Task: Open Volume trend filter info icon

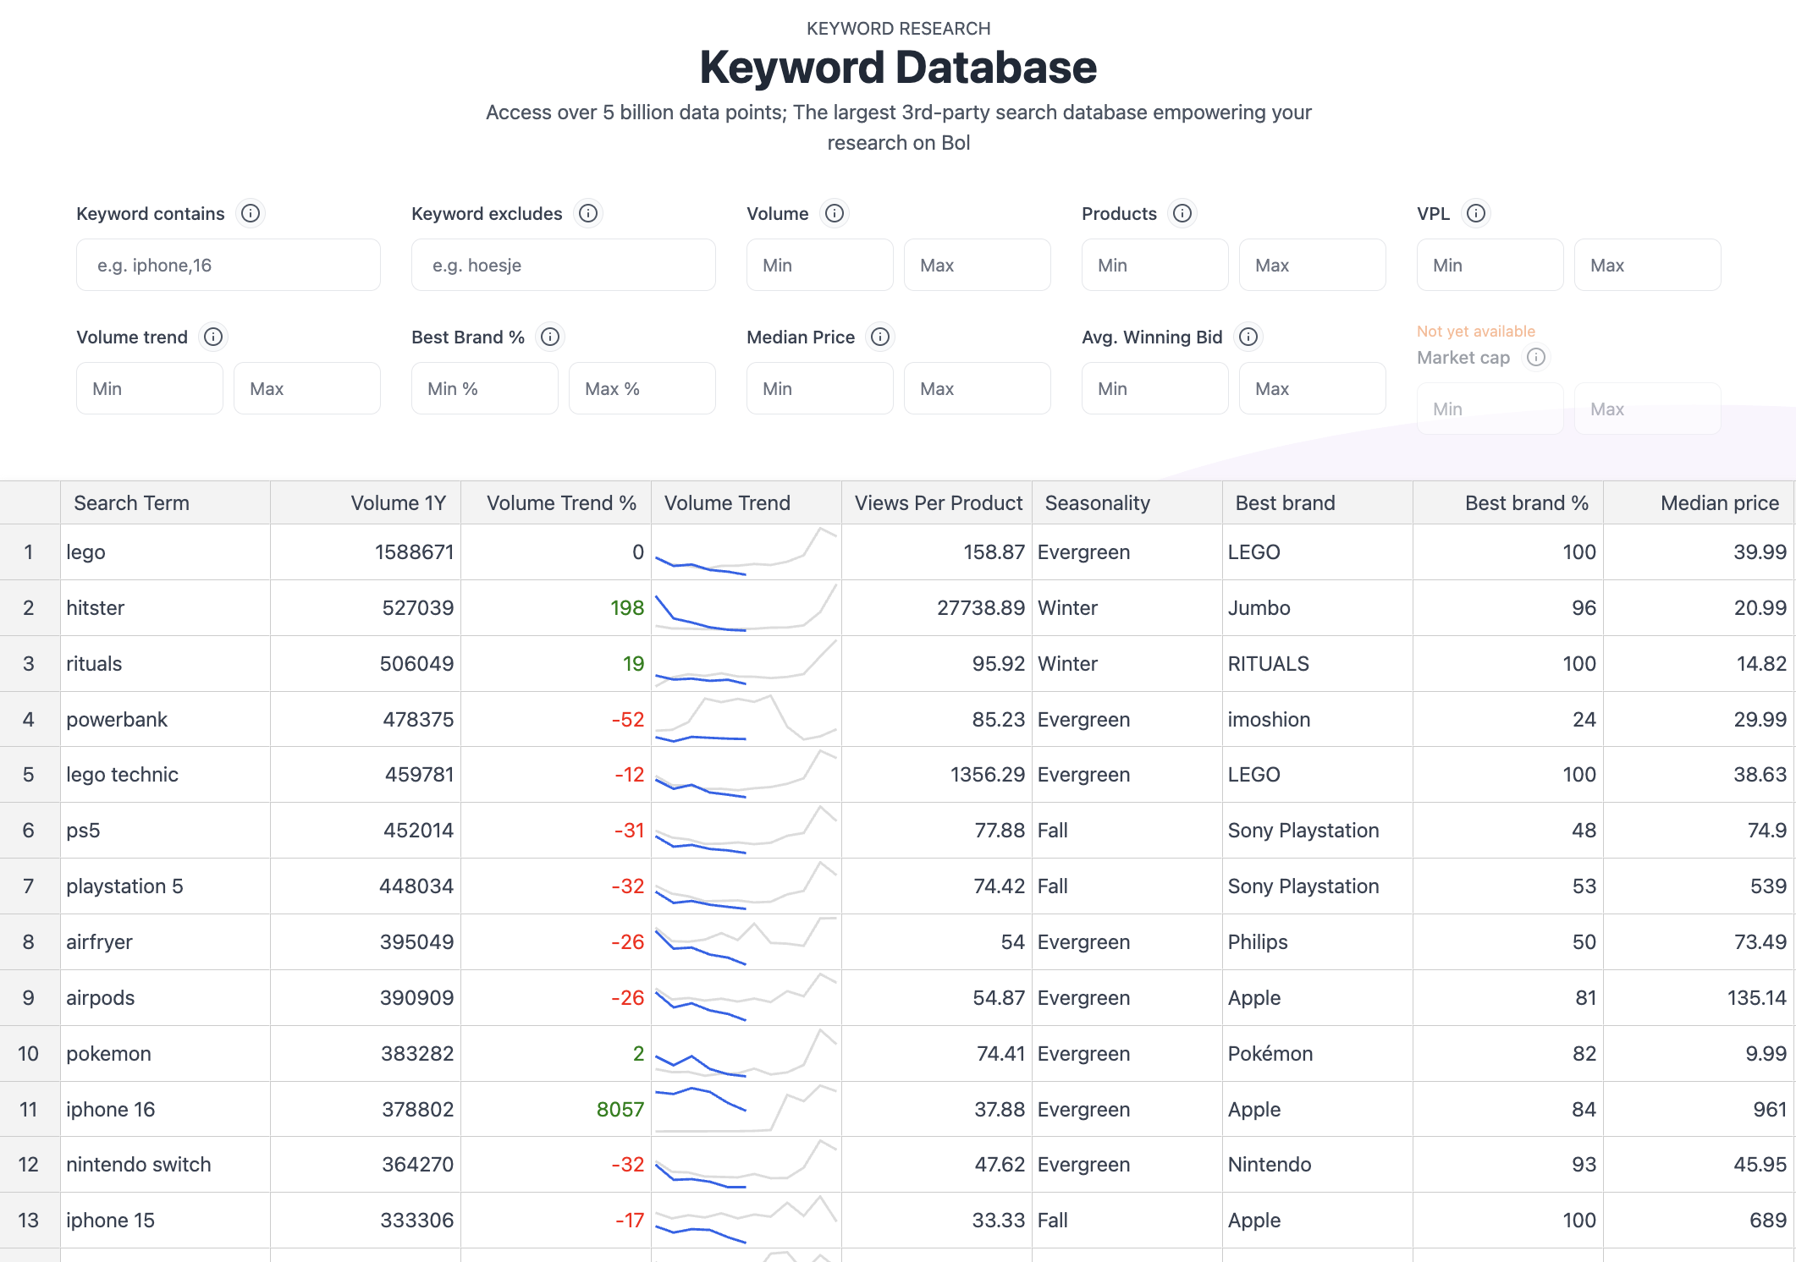Action: [x=213, y=337]
